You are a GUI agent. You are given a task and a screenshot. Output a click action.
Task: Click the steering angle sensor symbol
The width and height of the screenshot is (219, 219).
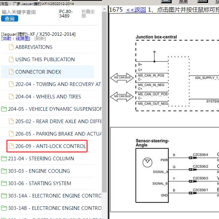coord(147,162)
